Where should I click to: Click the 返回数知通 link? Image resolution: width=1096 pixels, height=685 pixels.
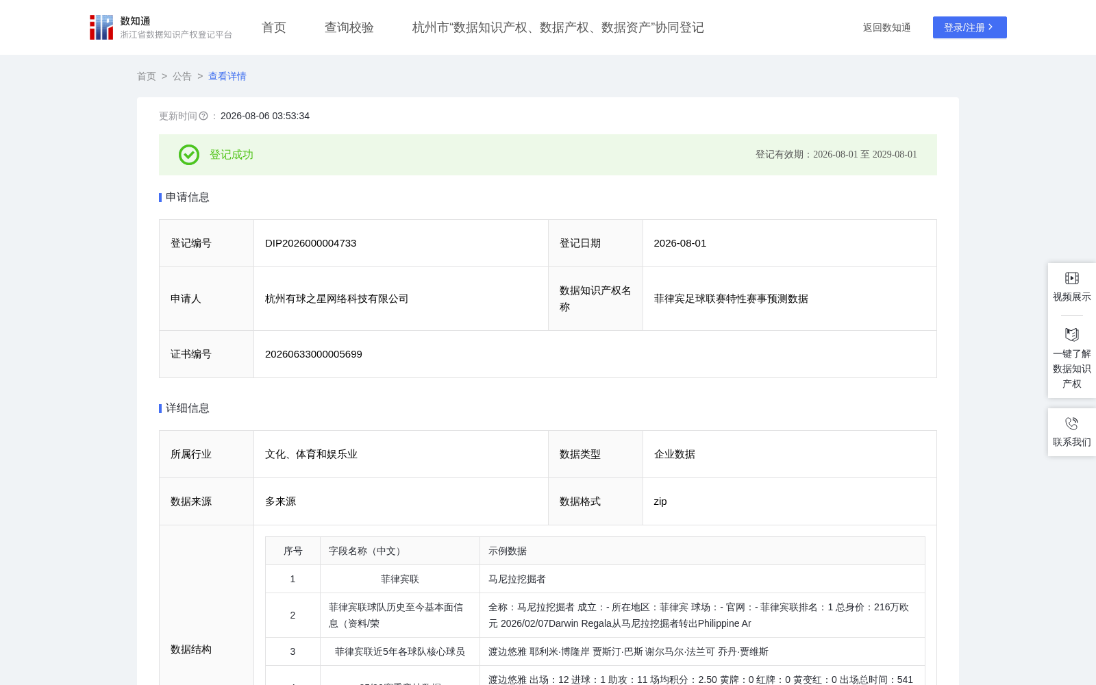tap(886, 27)
